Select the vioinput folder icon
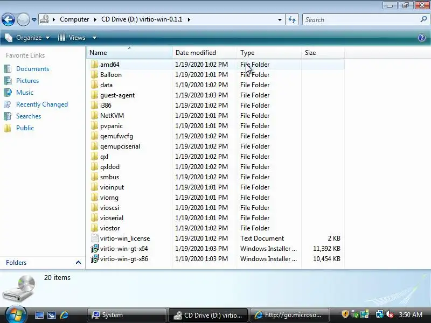Image resolution: width=431 pixels, height=323 pixels. pyautogui.click(x=94, y=187)
